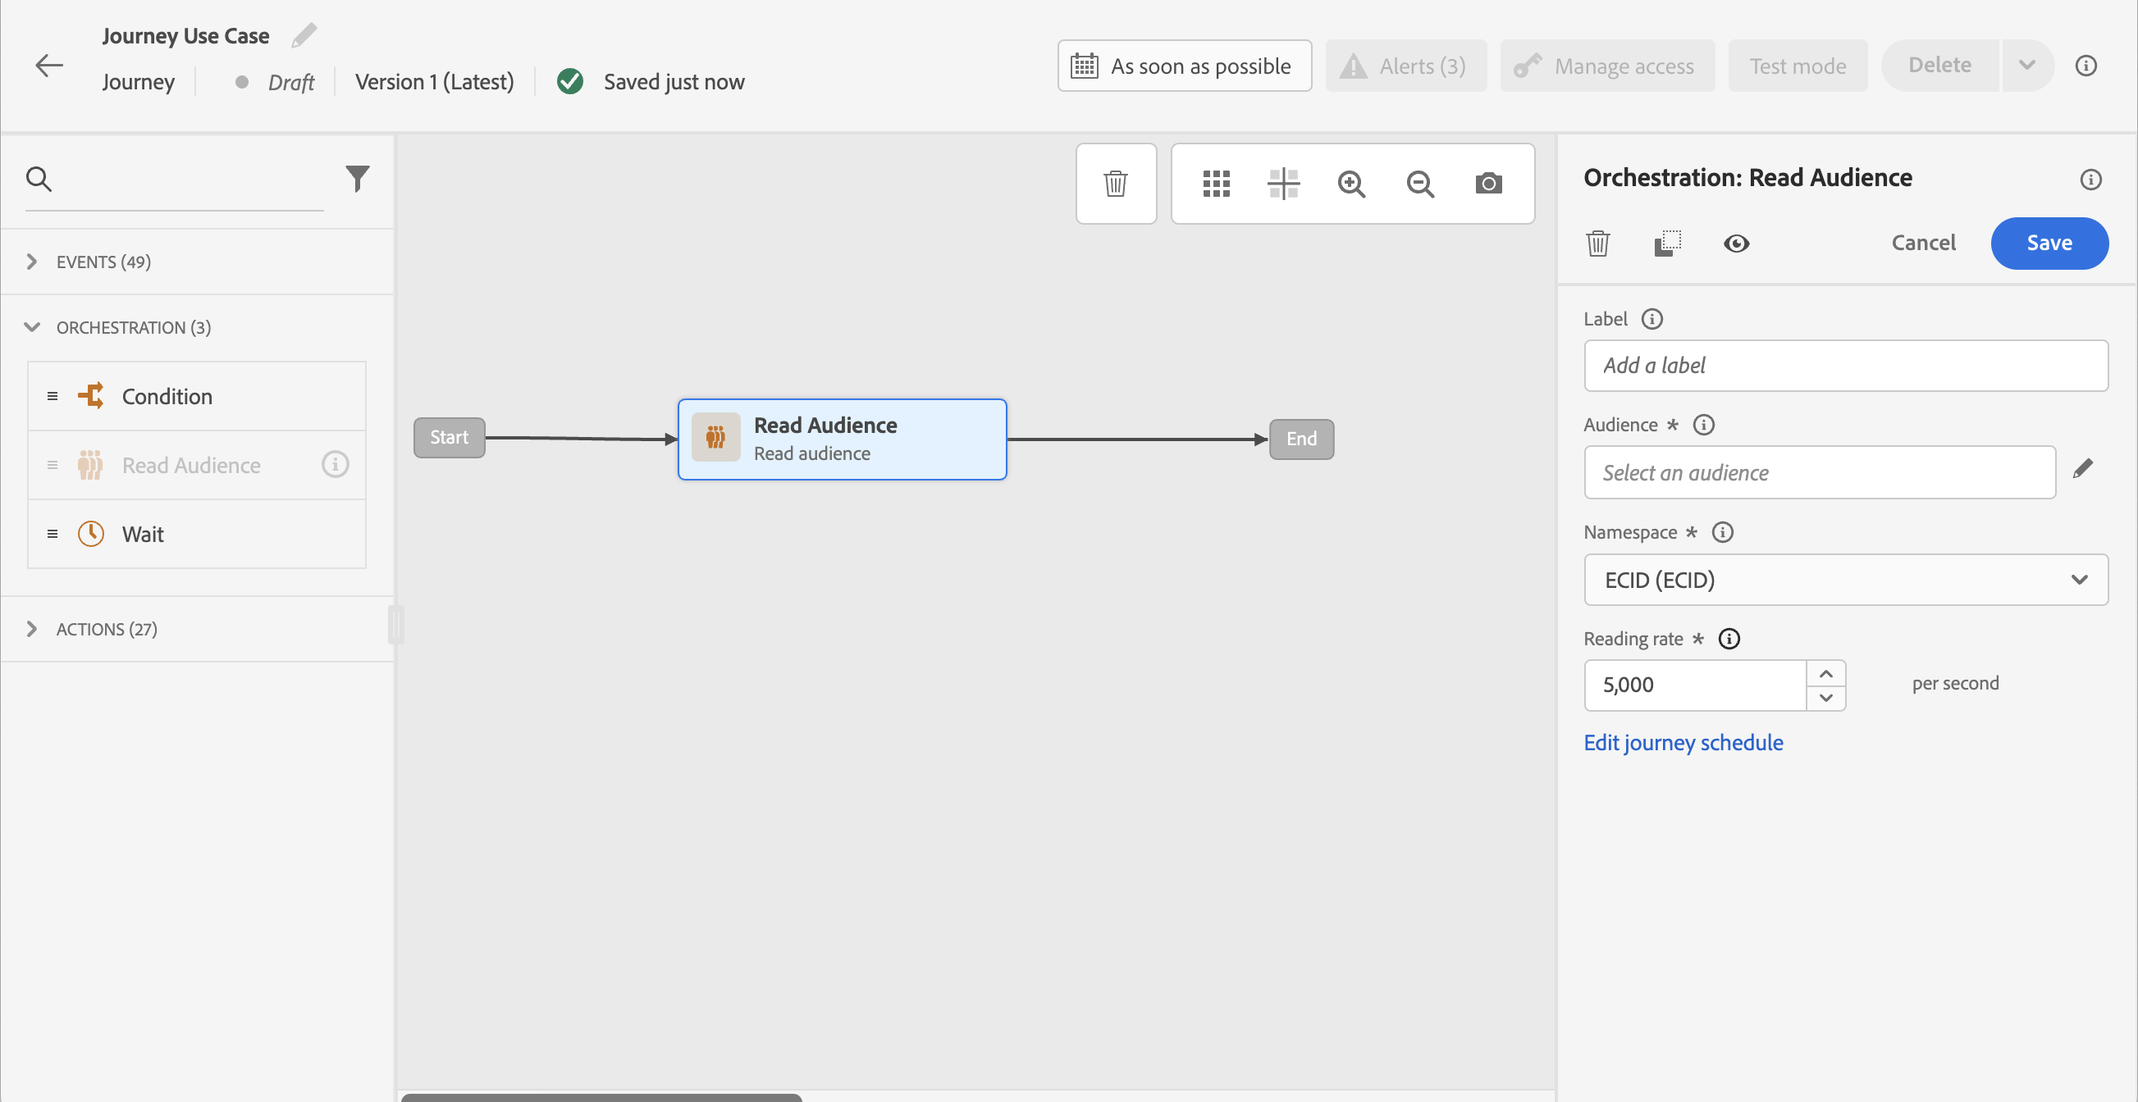Expand the EVENTS (49) section

pyautogui.click(x=31, y=262)
